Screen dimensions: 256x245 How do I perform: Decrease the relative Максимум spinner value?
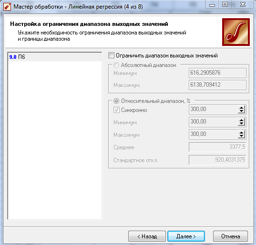pyautogui.click(x=241, y=136)
